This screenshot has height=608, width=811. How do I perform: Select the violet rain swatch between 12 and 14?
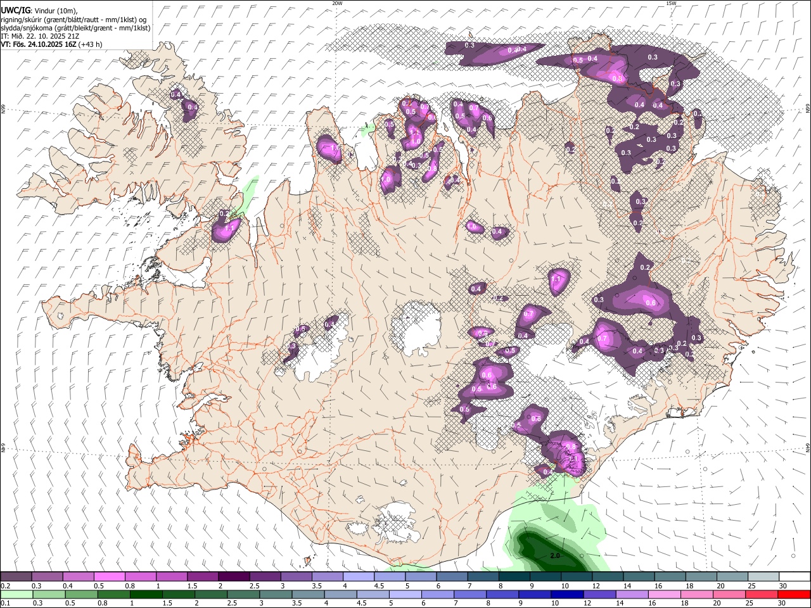(x=599, y=594)
